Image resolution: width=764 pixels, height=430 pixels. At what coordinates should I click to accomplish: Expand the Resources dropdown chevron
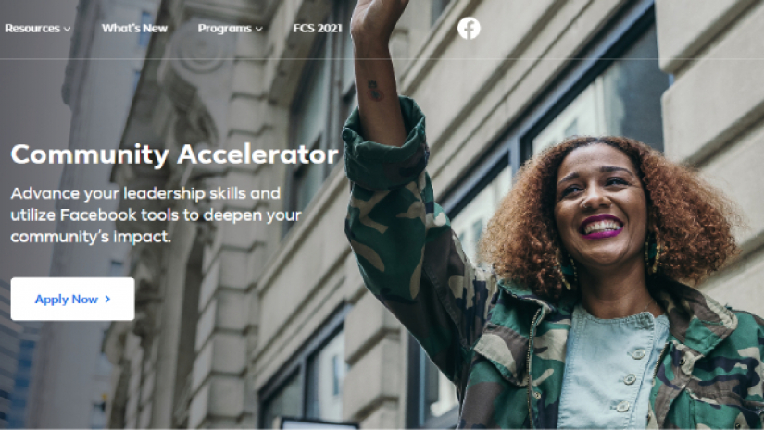[x=68, y=30]
